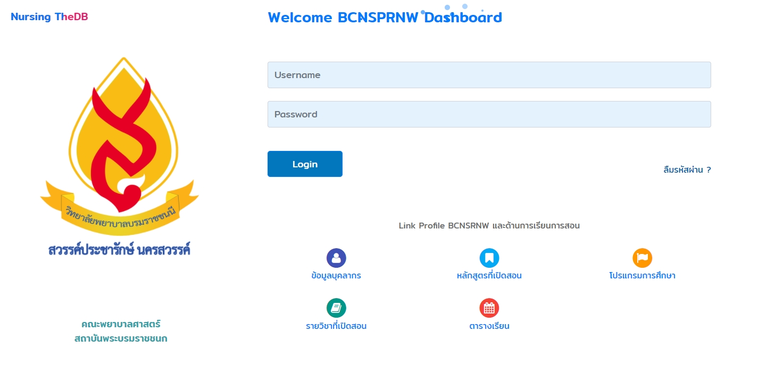Open the รายวิชาที่เปิดสอน text link

[x=336, y=326]
